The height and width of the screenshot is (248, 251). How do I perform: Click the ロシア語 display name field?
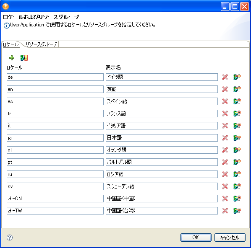click(x=162, y=174)
